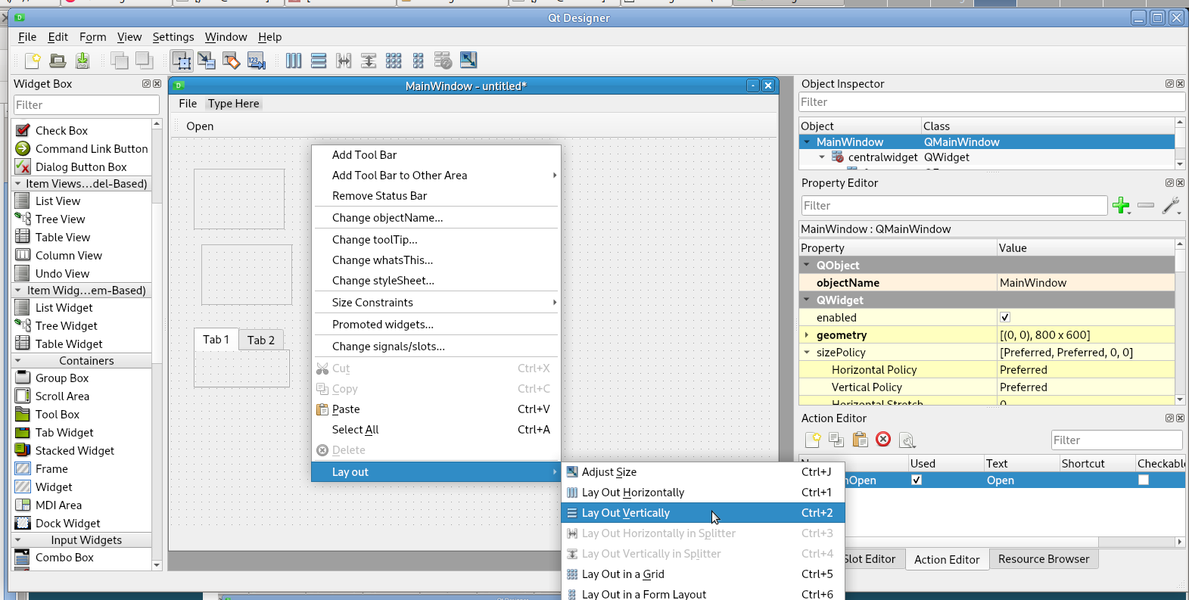
Task: Click the Widget Box filter field
Action: 86,105
